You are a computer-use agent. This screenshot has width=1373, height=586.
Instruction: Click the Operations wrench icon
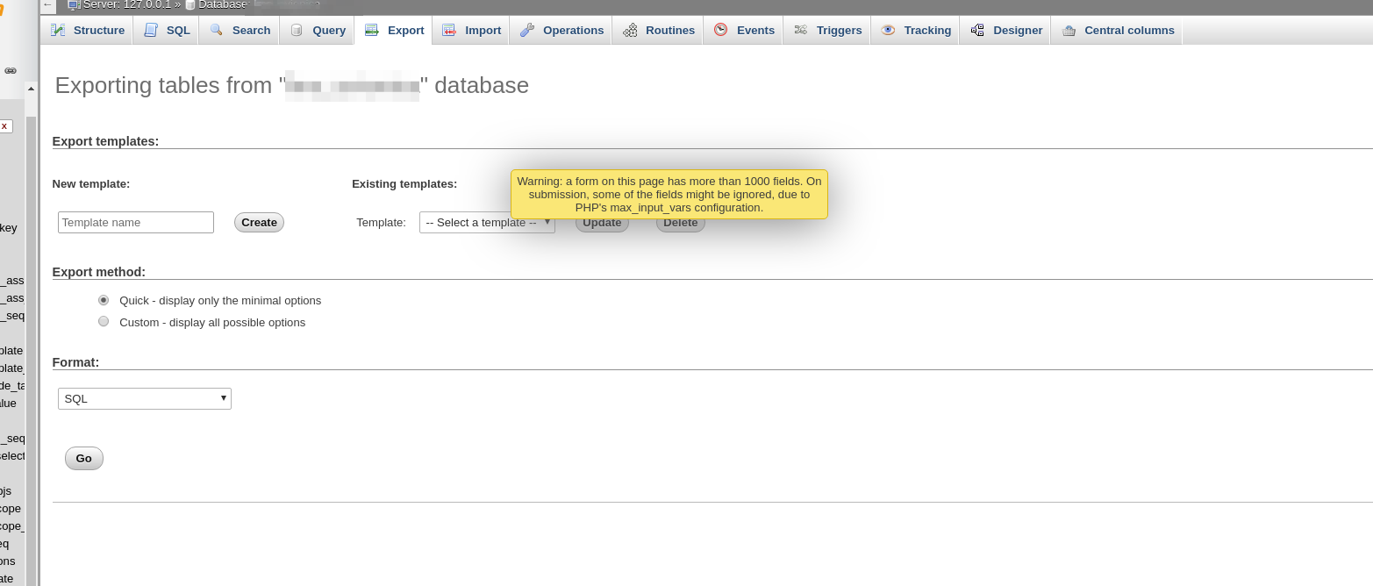tap(527, 30)
